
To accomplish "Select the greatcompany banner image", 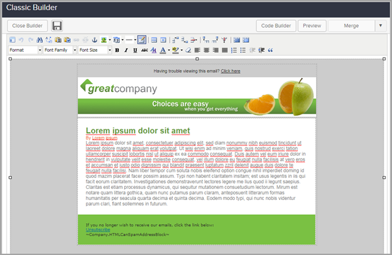I will click(x=197, y=96).
